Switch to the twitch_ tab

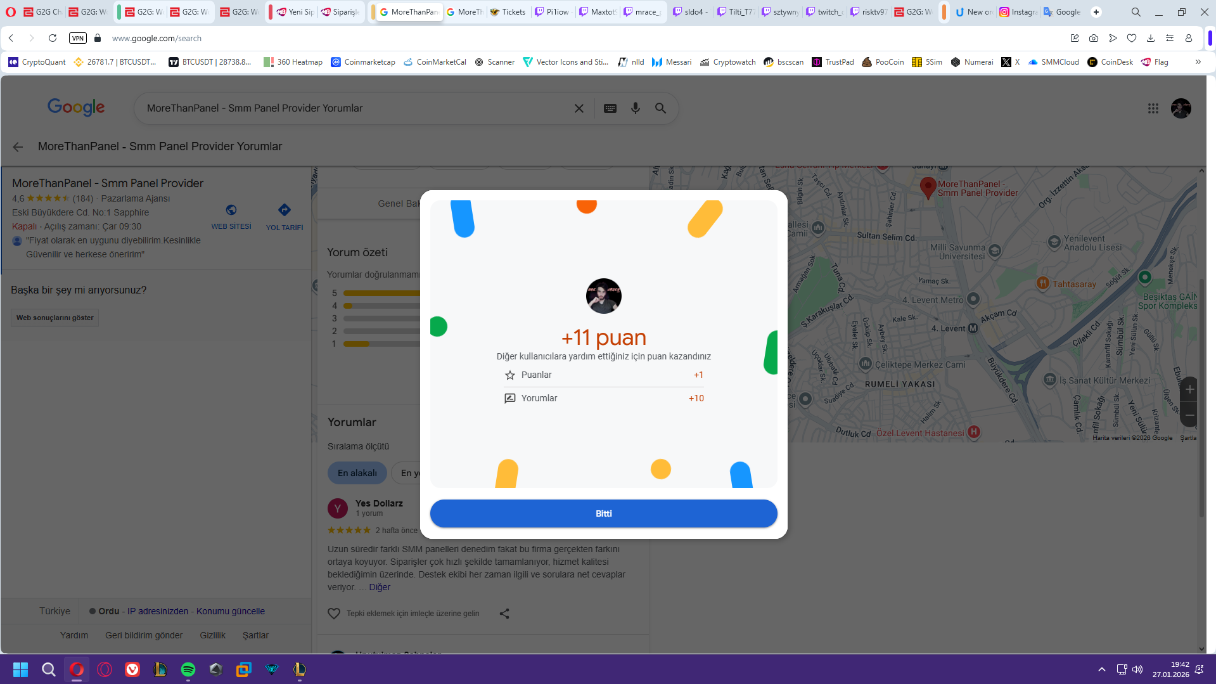click(824, 12)
